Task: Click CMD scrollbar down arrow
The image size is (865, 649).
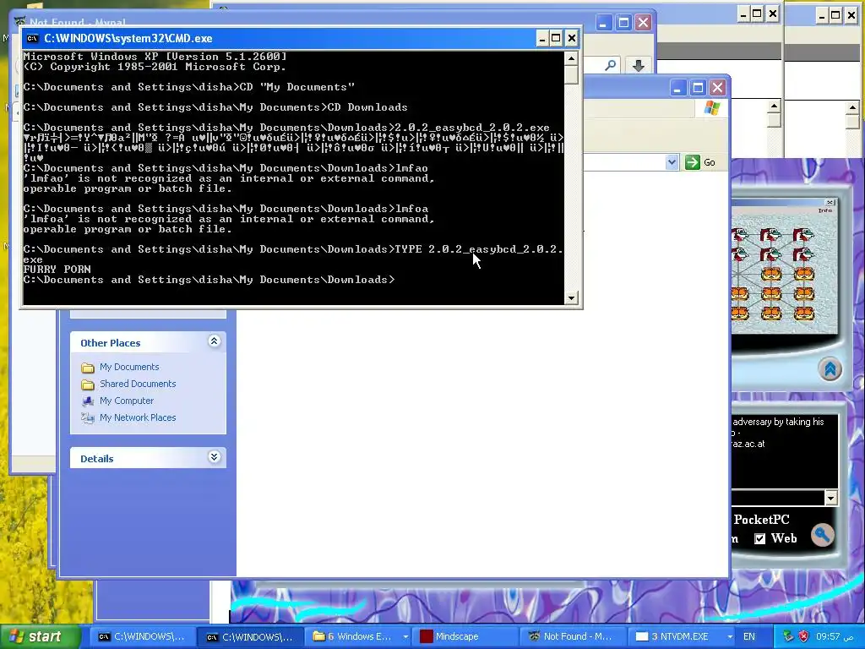Action: 572,297
